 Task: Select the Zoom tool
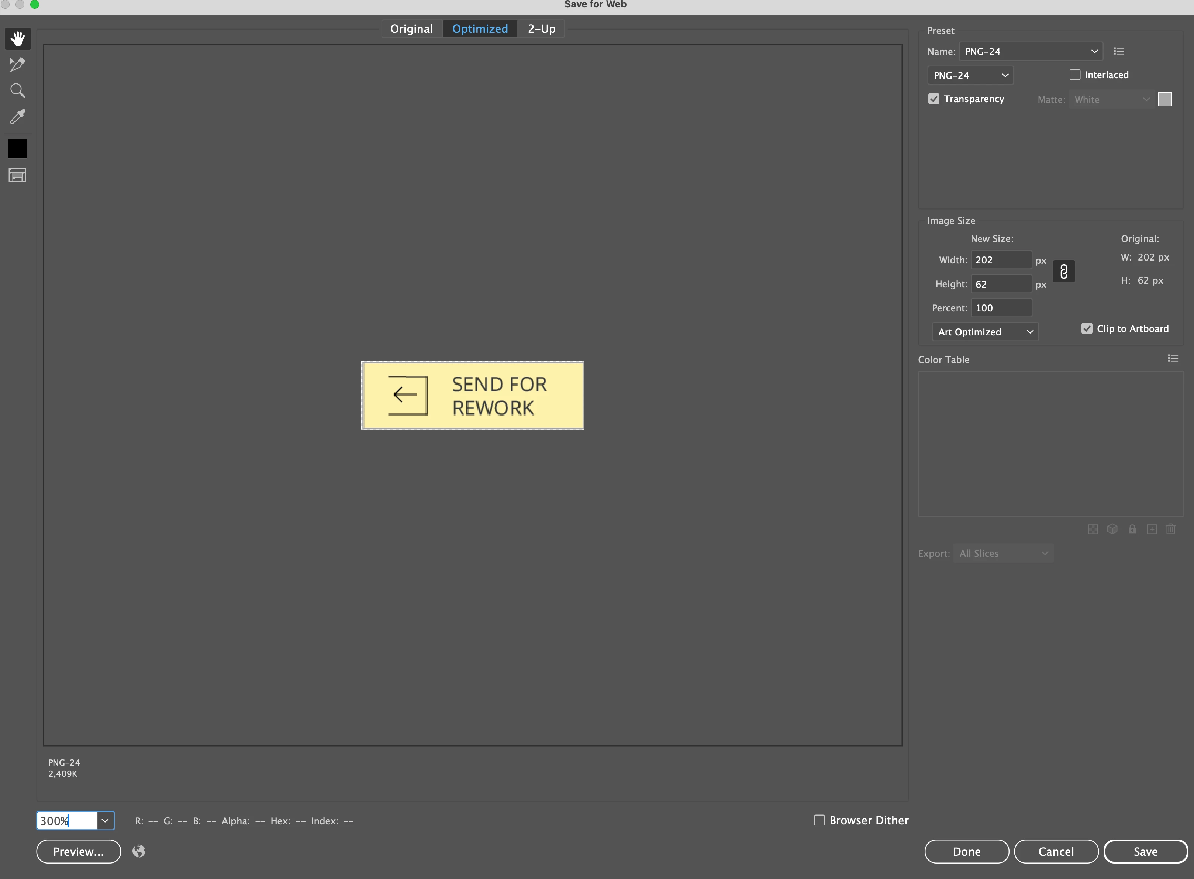tap(18, 90)
